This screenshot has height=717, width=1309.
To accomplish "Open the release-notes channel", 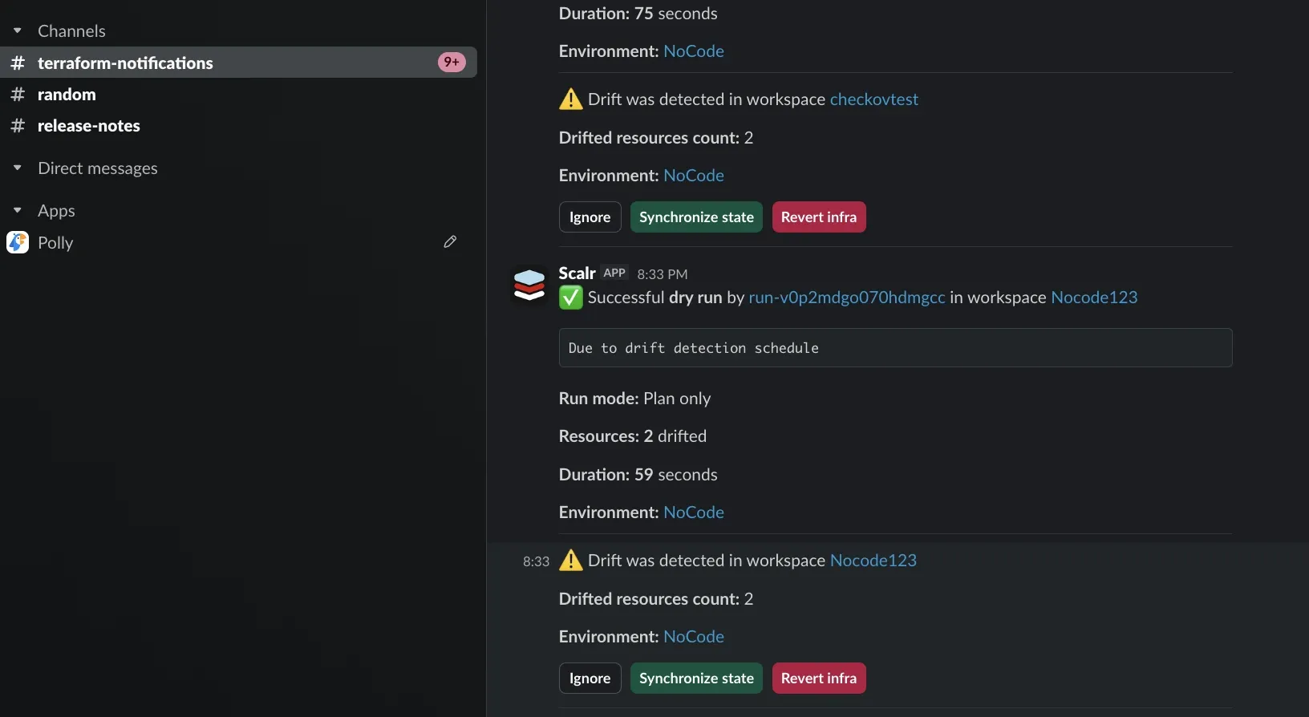I will coord(238,126).
